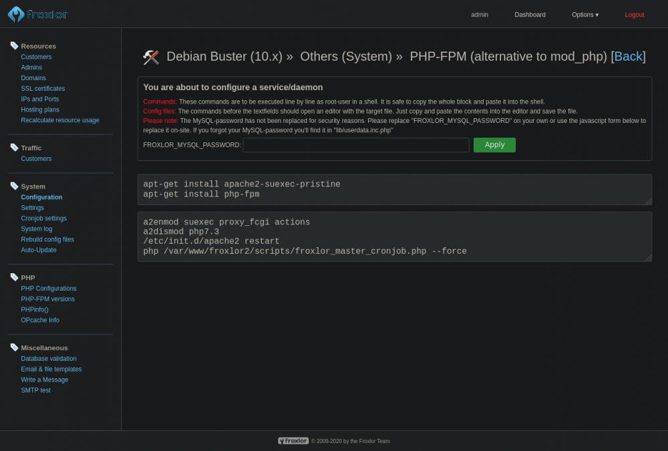668x451 pixels.
Task: Click inside the a2enmod commands textarea
Action: click(395, 237)
